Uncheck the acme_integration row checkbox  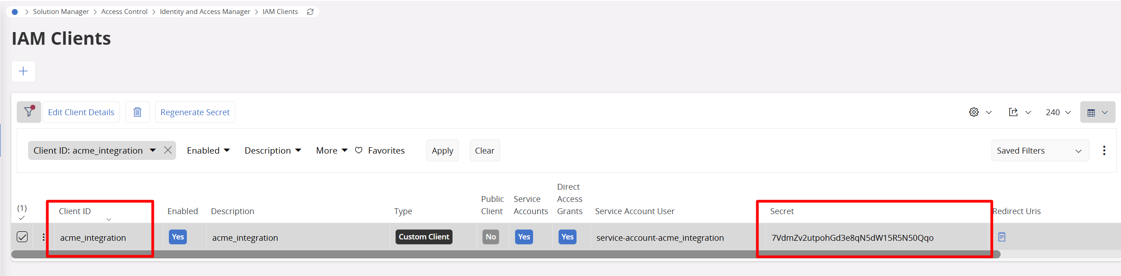pyautogui.click(x=22, y=237)
